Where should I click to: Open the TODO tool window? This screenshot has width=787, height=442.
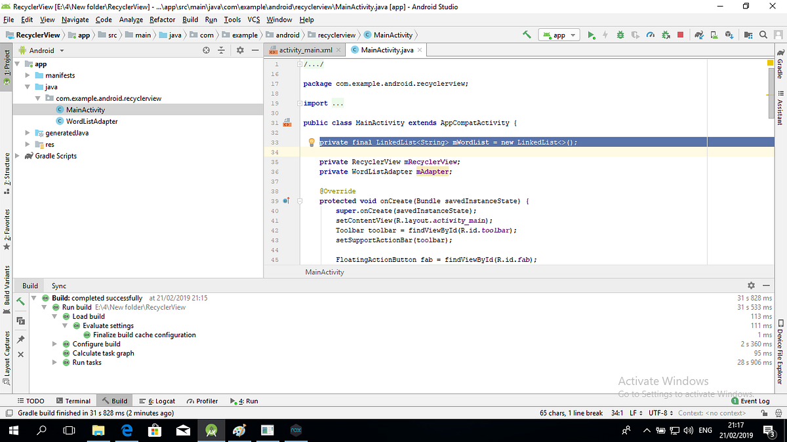30,400
